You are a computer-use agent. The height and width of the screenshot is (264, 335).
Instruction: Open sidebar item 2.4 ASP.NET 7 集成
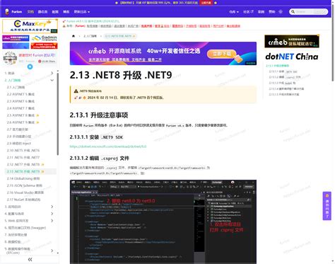(20, 108)
